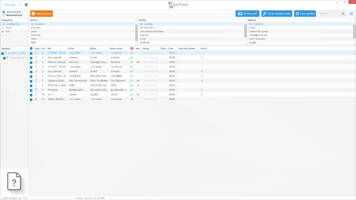Click music note icon for Freak On A Leash row
The height and width of the screenshot is (200, 356).
(36, 85)
